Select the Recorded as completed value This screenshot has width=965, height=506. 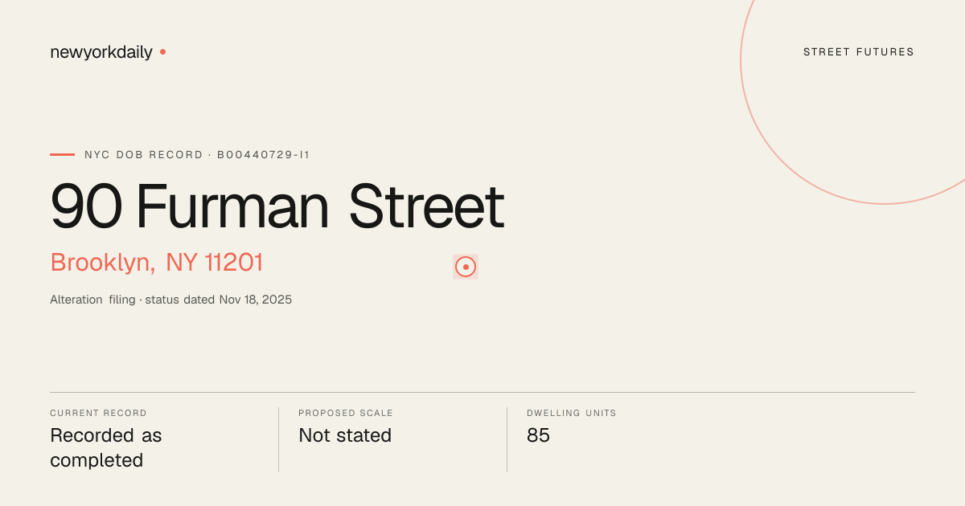(106, 447)
